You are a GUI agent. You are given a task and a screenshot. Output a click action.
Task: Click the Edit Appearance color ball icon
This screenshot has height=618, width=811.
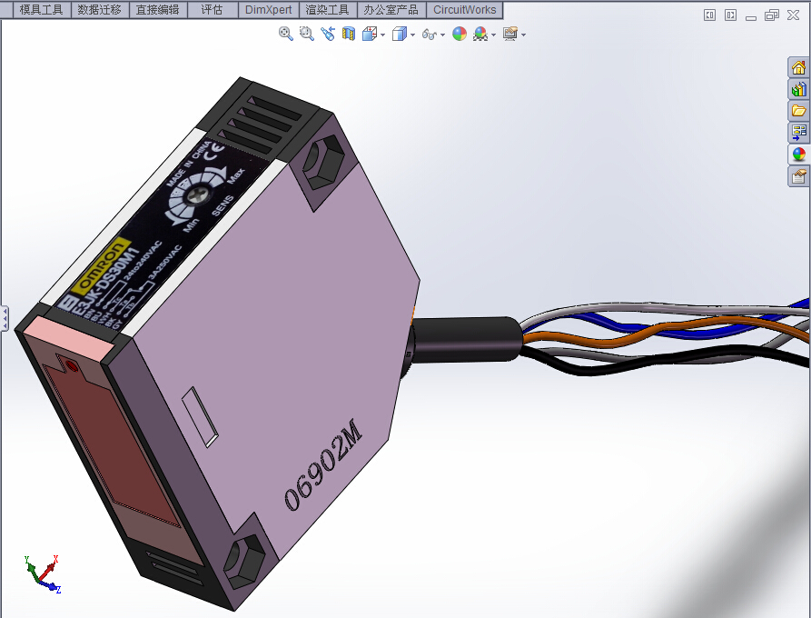point(460,35)
